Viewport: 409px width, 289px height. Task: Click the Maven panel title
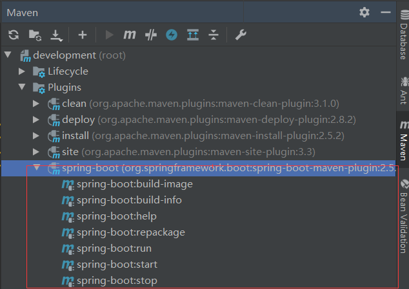tap(22, 13)
